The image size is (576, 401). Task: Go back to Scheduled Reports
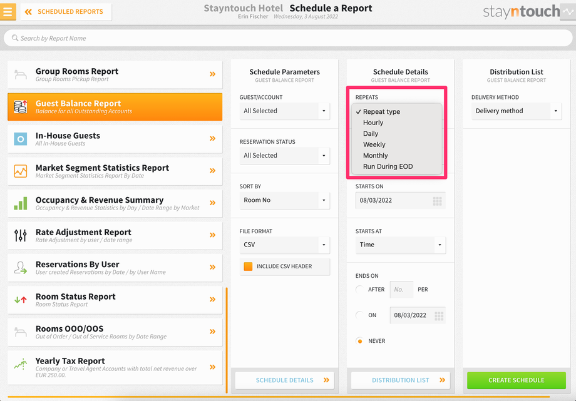coord(66,12)
